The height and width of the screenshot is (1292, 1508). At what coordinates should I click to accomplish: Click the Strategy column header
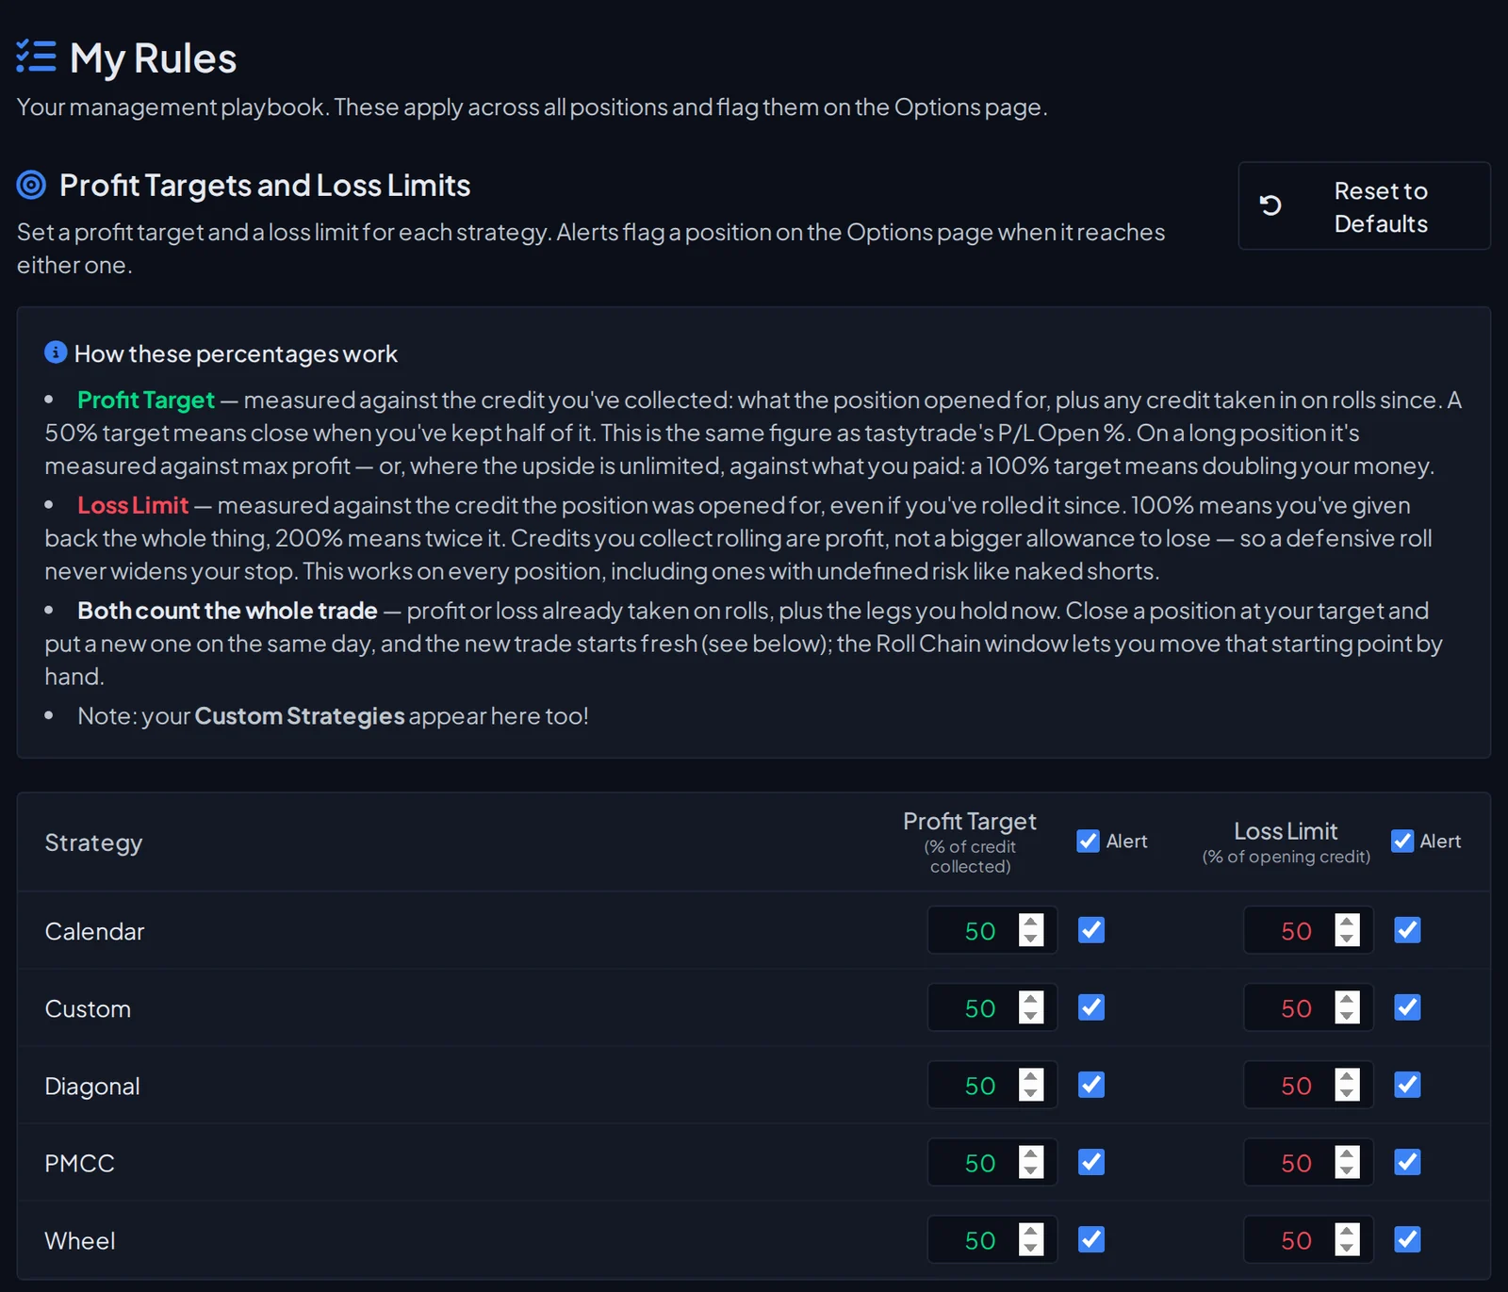[x=93, y=842]
